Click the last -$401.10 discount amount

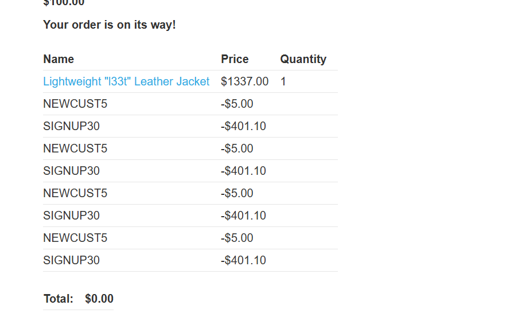tap(243, 260)
